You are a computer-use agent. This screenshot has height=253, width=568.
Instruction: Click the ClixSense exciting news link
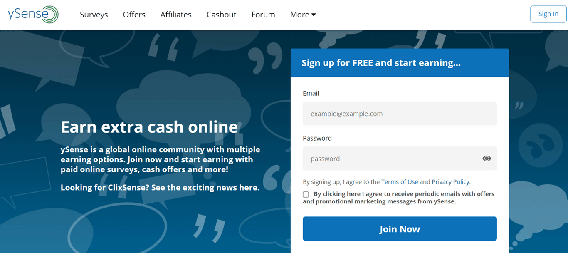(160, 188)
